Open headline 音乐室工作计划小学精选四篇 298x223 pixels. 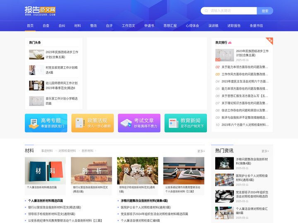(x=62, y=101)
